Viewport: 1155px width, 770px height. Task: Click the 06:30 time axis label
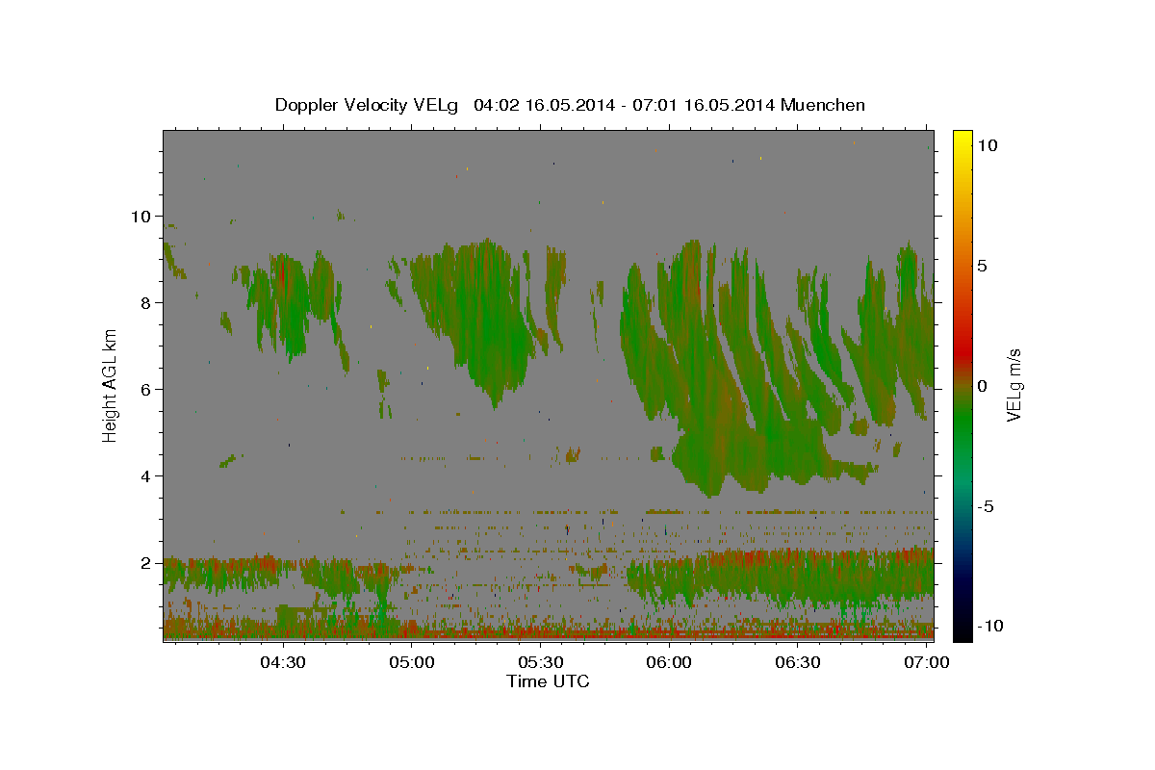(797, 662)
